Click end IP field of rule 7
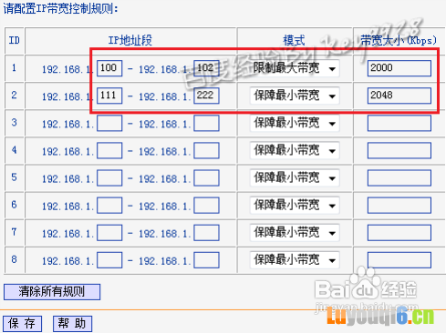 (x=206, y=233)
